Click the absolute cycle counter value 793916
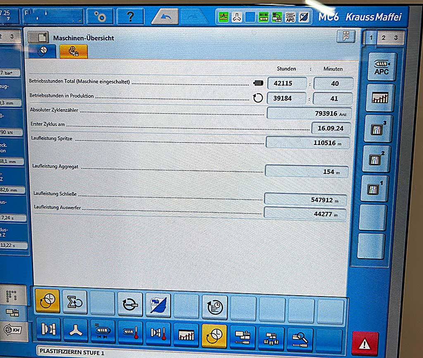The image size is (423, 358). 309,113
